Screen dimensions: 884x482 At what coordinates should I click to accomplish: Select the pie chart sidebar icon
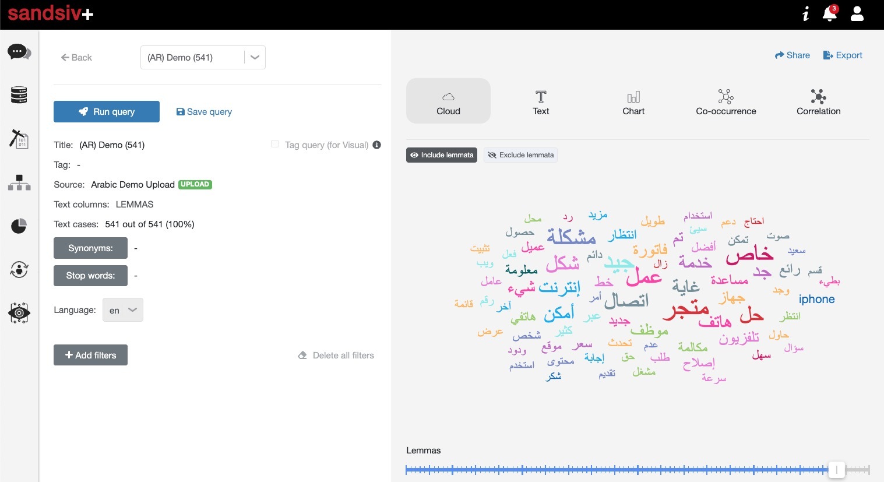(19, 226)
